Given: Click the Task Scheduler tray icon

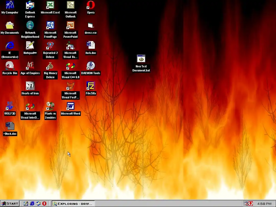Looking at the screenshot, I should (246, 204).
